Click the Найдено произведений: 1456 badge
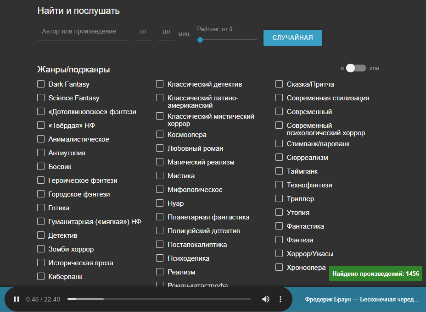The width and height of the screenshot is (426, 312). 376,274
